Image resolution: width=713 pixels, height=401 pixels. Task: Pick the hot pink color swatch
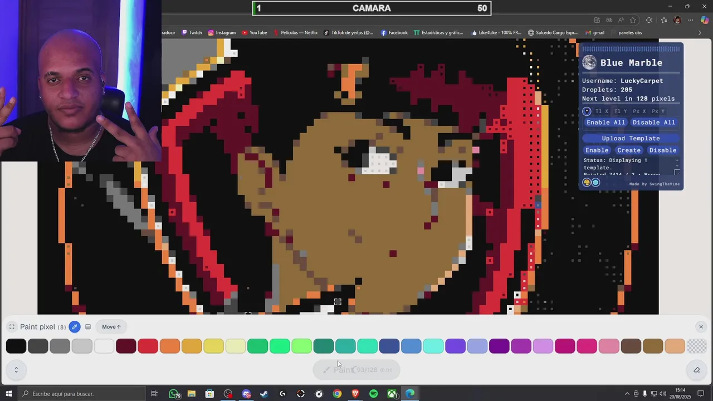[x=587, y=346]
